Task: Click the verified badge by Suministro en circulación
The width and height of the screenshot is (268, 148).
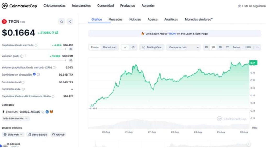Action: (34, 74)
